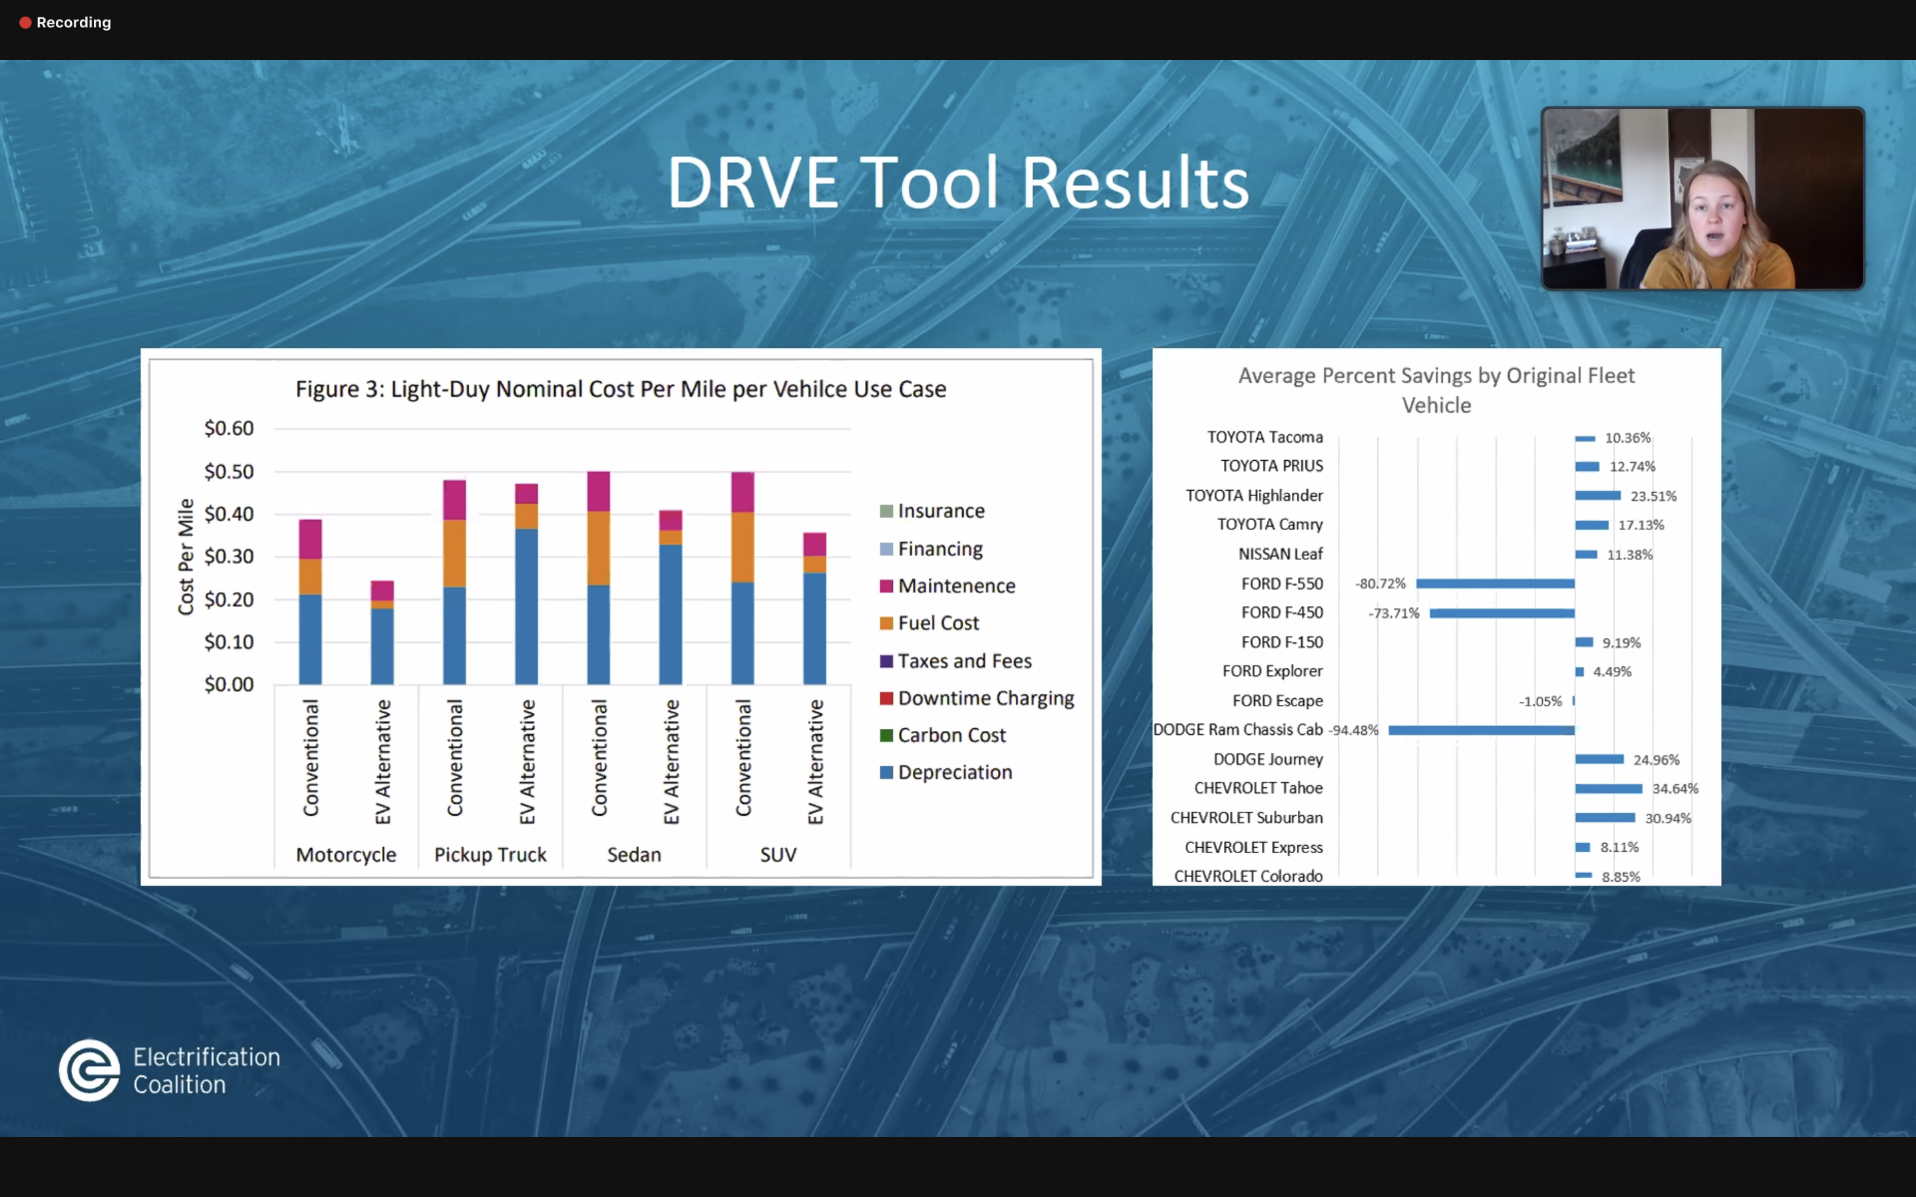The width and height of the screenshot is (1916, 1197).
Task: Click the Downtime Charging legend label
Action: coord(986,698)
